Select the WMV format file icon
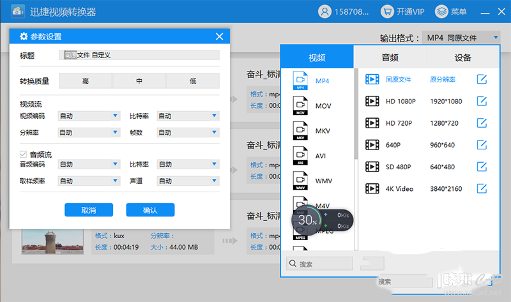Image resolution: width=511 pixels, height=302 pixels. click(300, 181)
